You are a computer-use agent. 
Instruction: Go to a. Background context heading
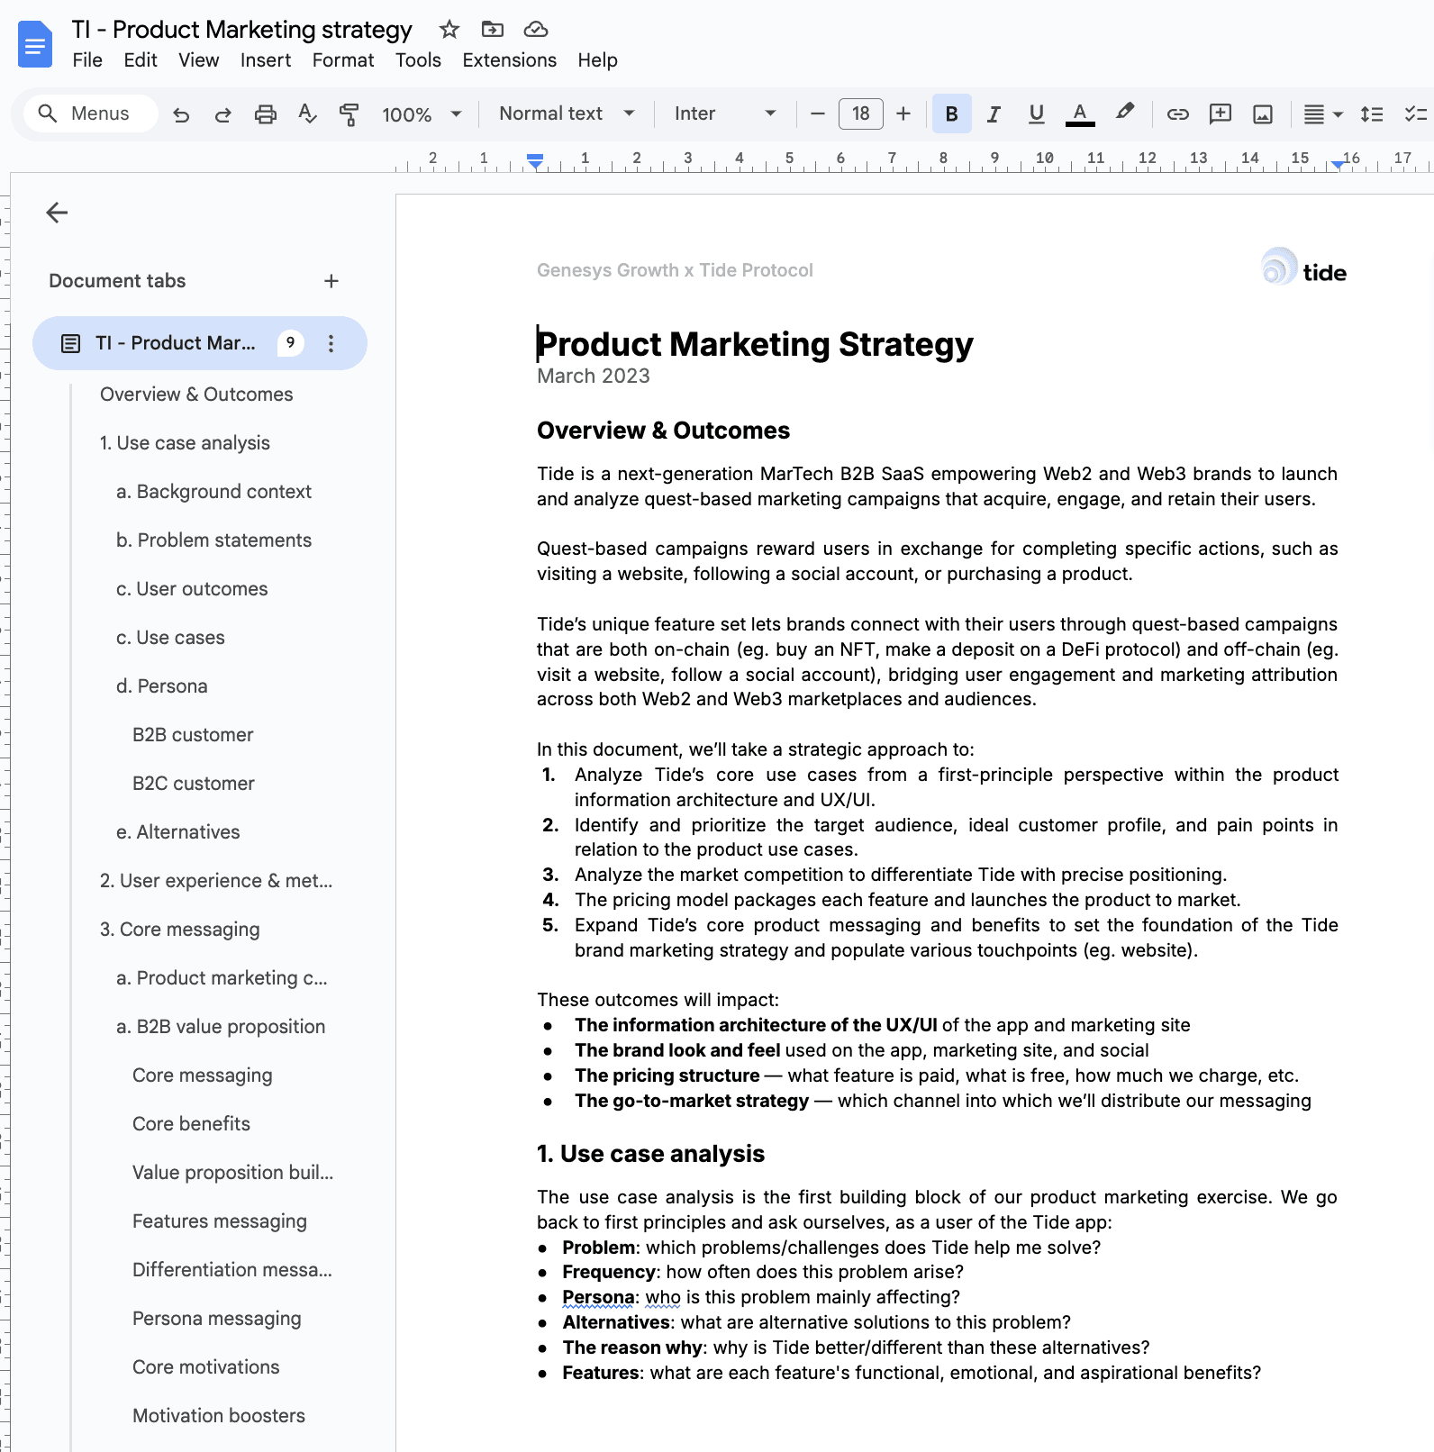(213, 492)
